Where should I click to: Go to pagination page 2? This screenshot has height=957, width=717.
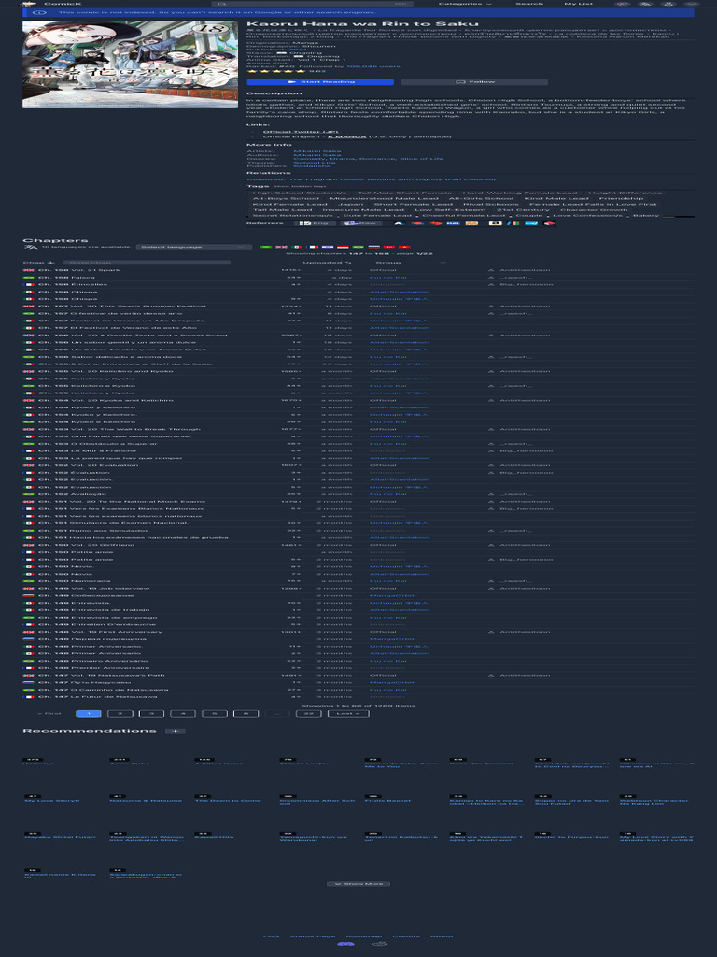(x=119, y=713)
